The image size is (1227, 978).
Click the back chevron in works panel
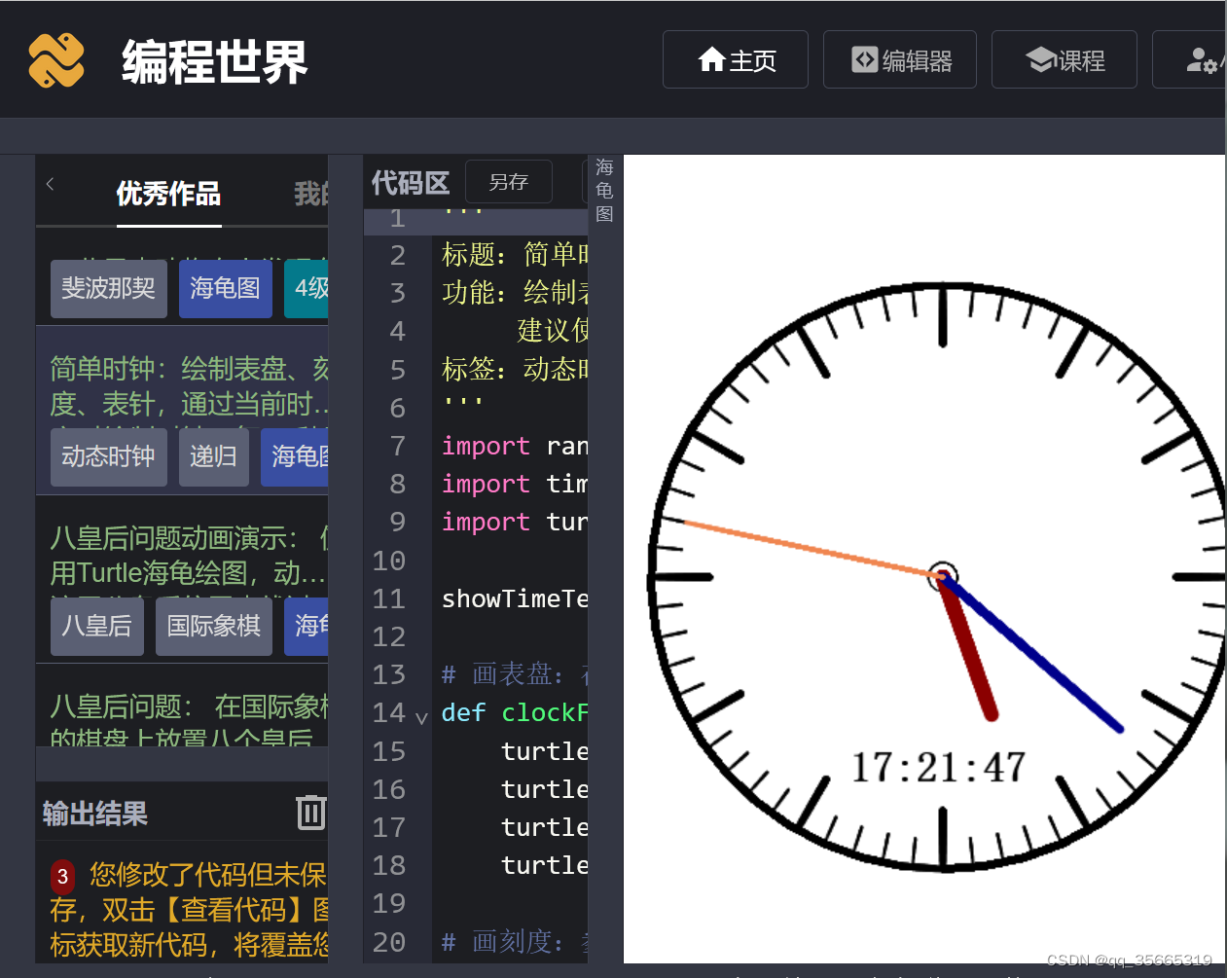tap(50, 183)
